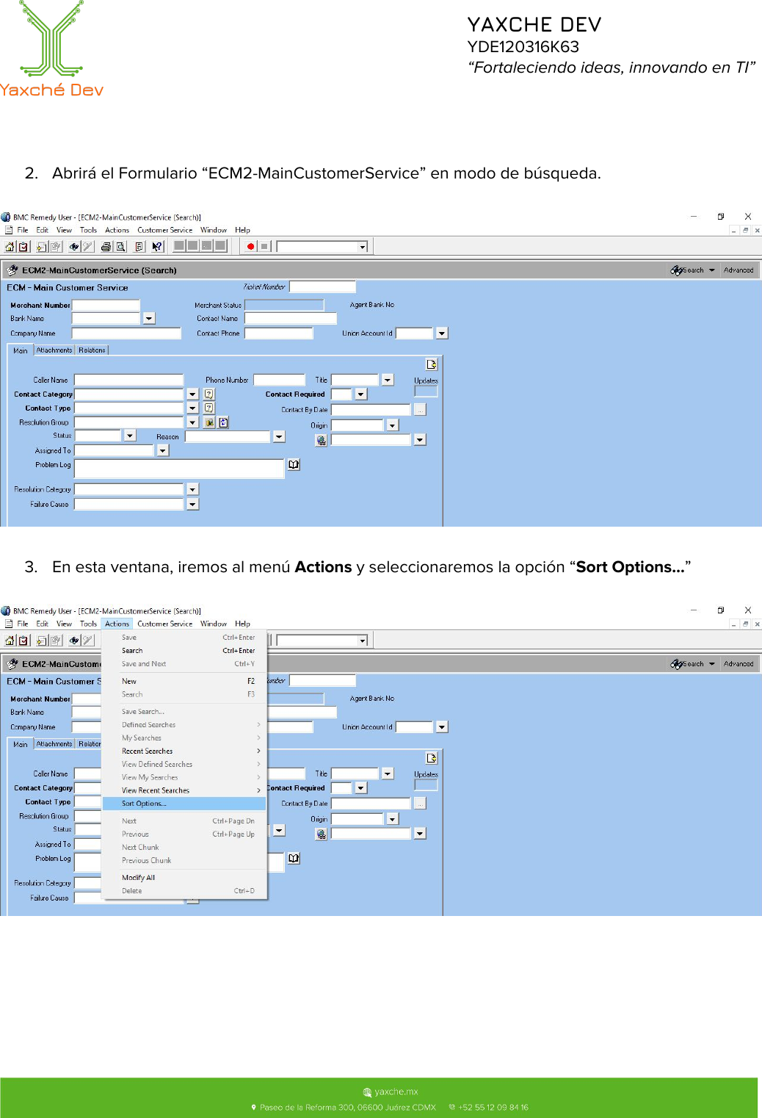
Task: Open macro combo box in step 2 toolbar
Action: click(322, 247)
